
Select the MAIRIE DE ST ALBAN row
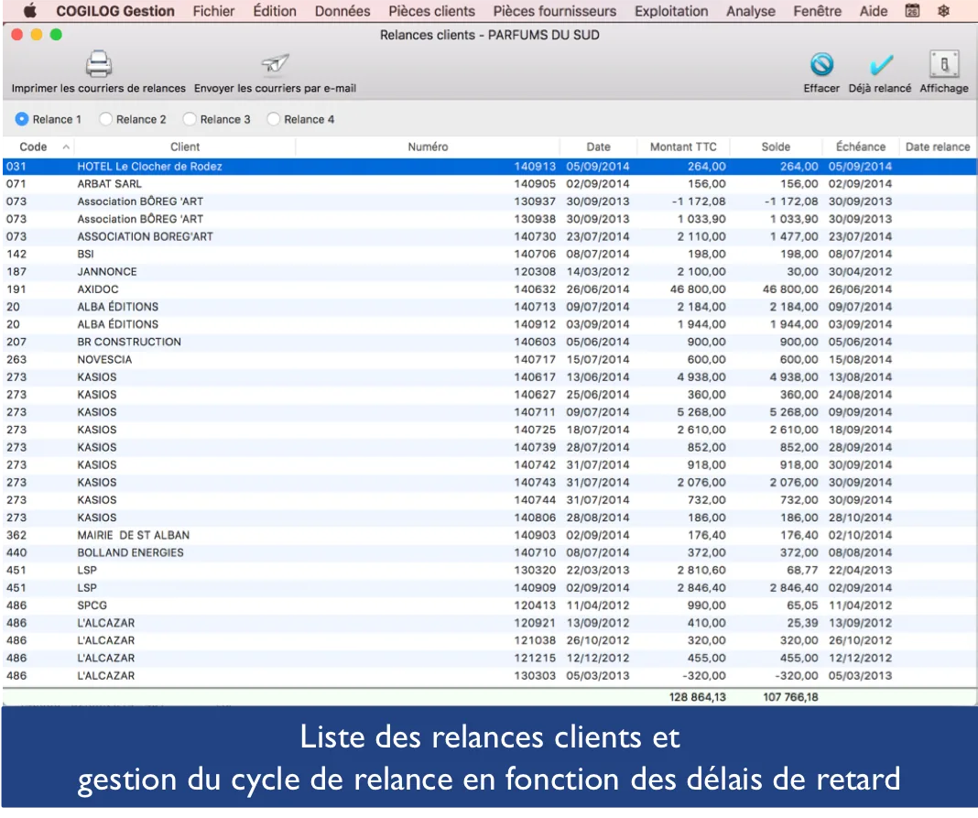tap(489, 535)
